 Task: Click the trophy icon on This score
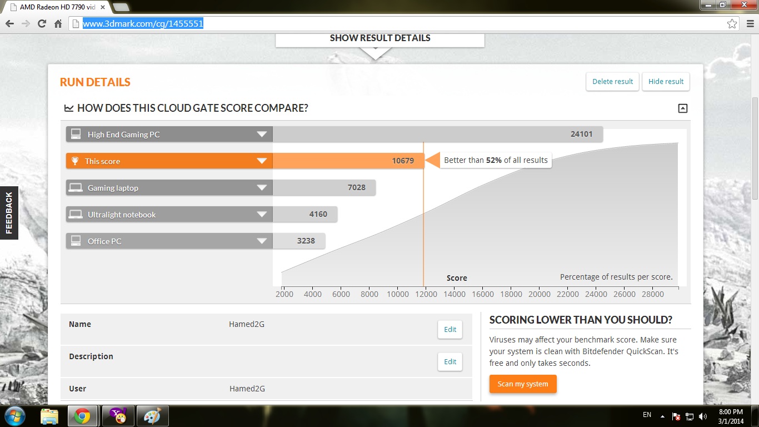(75, 161)
